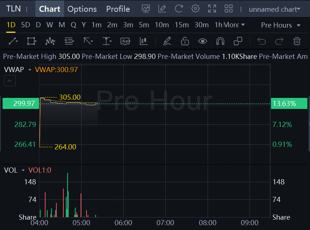Image resolution: width=310 pixels, height=230 pixels.
Task: Open chart settings gear
Action: tap(195, 9)
